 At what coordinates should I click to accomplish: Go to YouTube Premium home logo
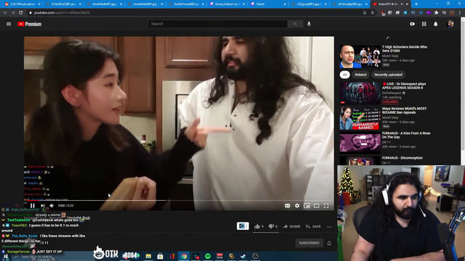[x=29, y=24]
